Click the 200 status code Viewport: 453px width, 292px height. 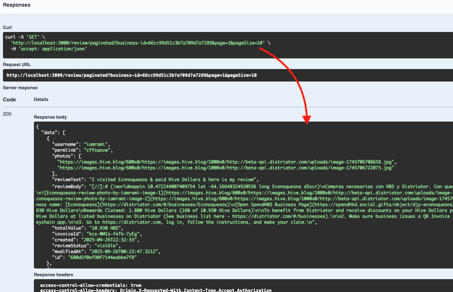pyautogui.click(x=7, y=114)
